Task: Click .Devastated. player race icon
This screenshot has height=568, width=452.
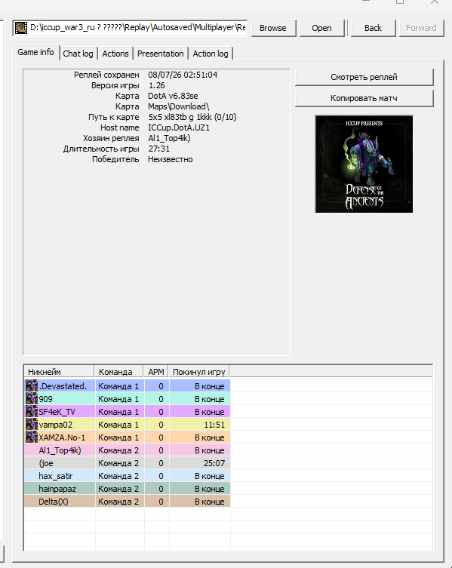Action: point(32,385)
